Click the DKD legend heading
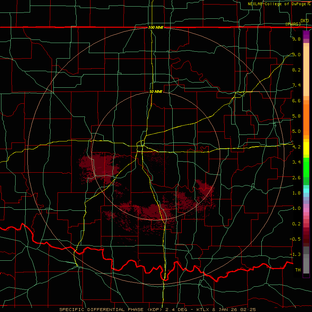The width and height of the screenshot is (312, 312). coord(304,21)
